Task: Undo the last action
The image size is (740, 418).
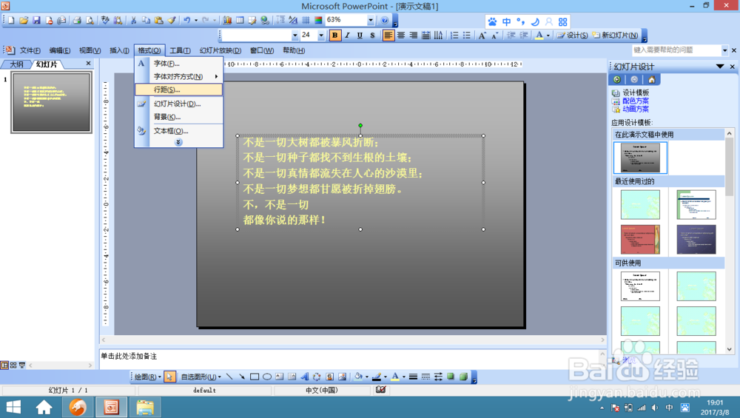Action: (x=187, y=20)
